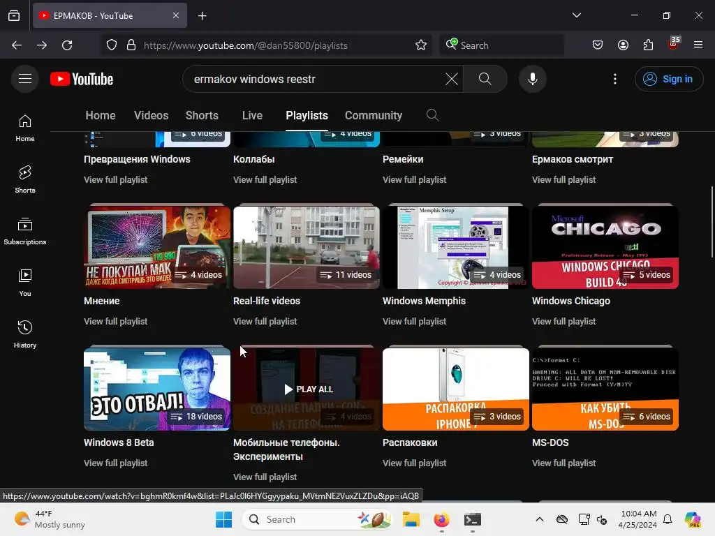The image size is (715, 536).
Task: Show hidden system tray icons
Action: click(x=540, y=519)
